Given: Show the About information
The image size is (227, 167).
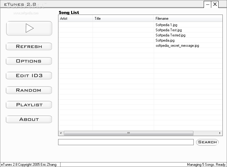Looking at the screenshot, I should tap(29, 119).
